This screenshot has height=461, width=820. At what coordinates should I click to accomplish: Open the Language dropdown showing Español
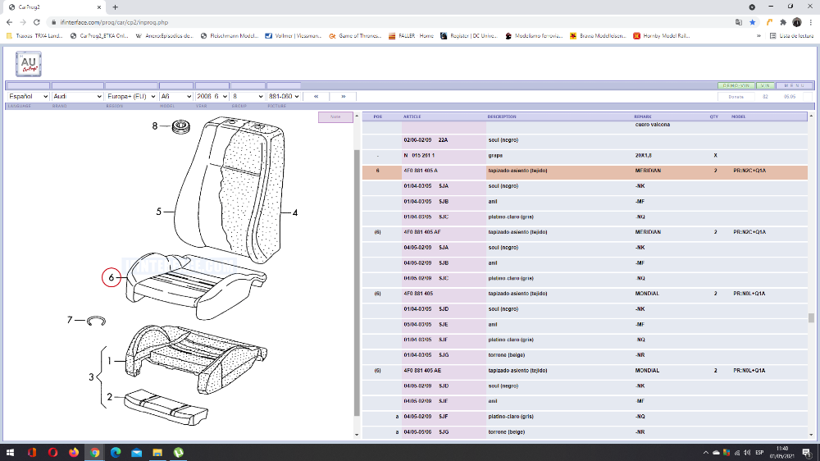pos(28,96)
